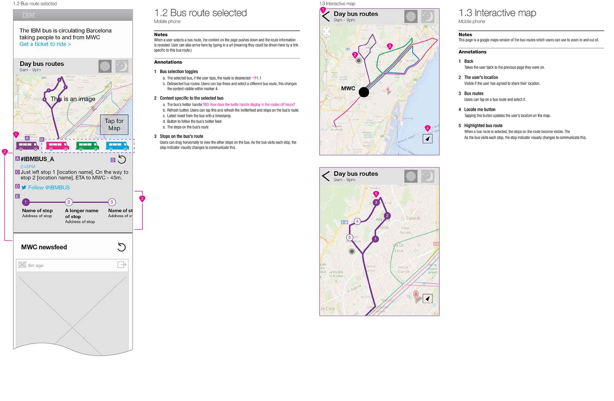Open the 'Get a ticket to ride' link

45,44
